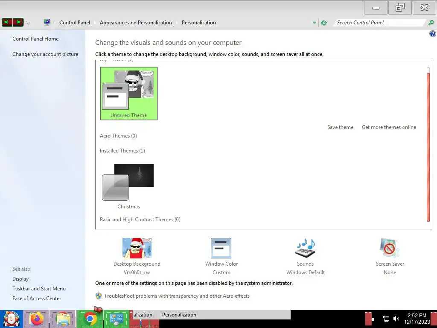
Task: Open Help with the blue question mark
Action: click(433, 34)
